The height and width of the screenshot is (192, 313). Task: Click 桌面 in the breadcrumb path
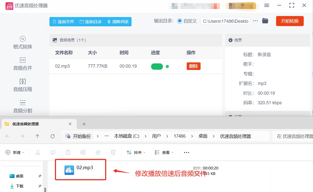pyautogui.click(x=203, y=136)
